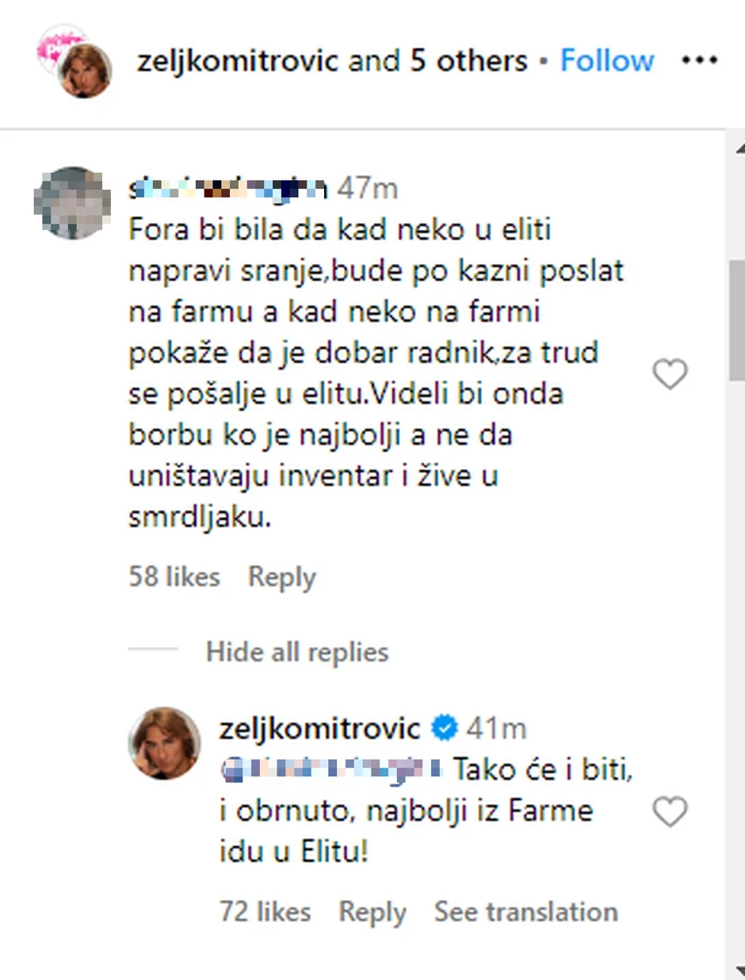Expand the See translation option
The height and width of the screenshot is (980, 745).
point(525,912)
